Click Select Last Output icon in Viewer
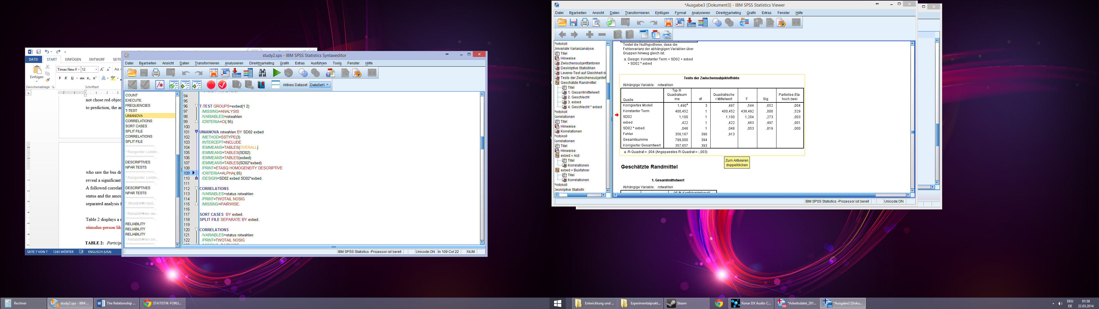 [x=744, y=23]
